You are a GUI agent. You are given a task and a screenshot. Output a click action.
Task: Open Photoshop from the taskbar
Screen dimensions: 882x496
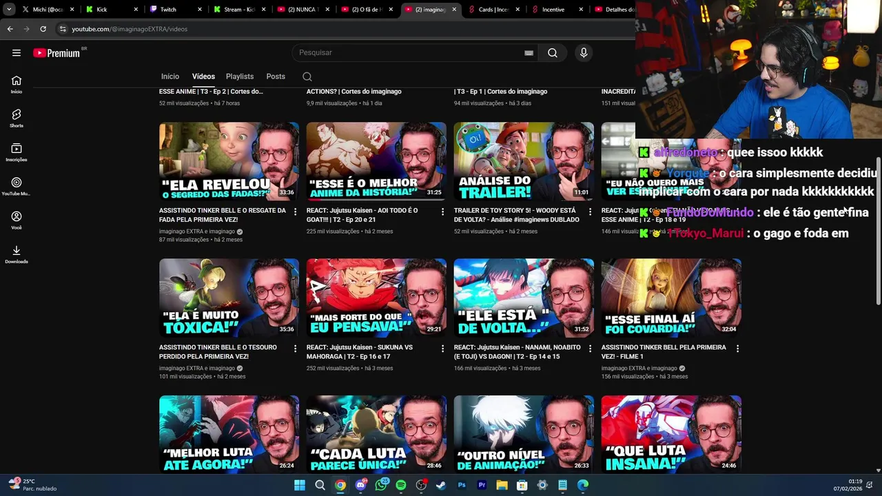(462, 485)
